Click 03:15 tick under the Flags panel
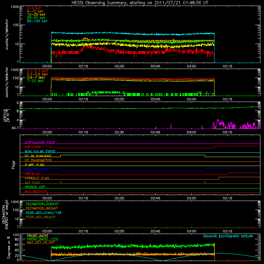264x264 pixels. click(x=227, y=198)
